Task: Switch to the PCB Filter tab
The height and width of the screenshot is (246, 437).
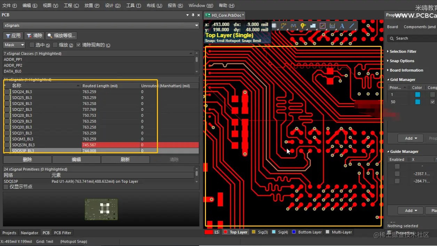Action: coord(63,233)
